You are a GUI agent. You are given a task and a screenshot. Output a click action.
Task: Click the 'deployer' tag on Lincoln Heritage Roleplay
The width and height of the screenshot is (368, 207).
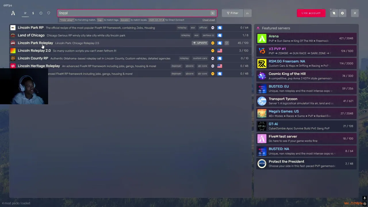176,66
